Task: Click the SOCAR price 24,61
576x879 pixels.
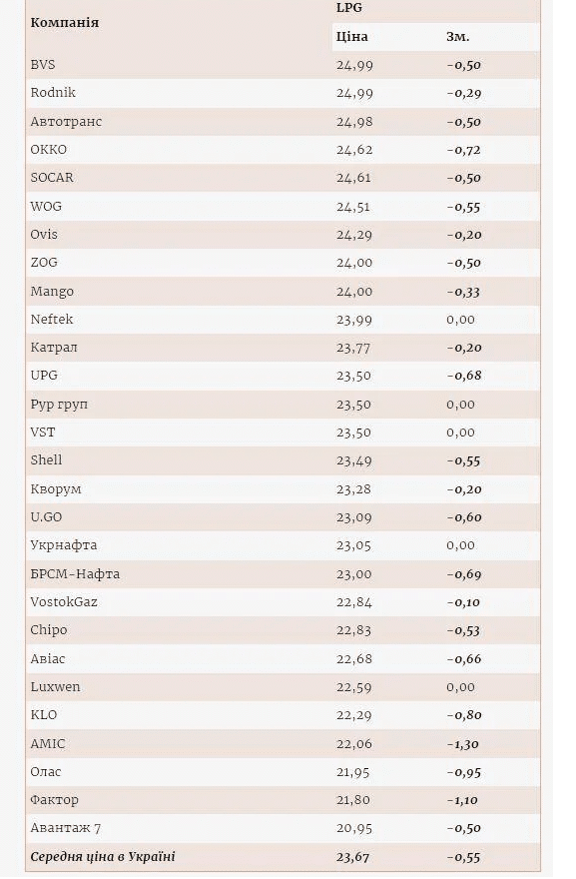Action: 354,178
